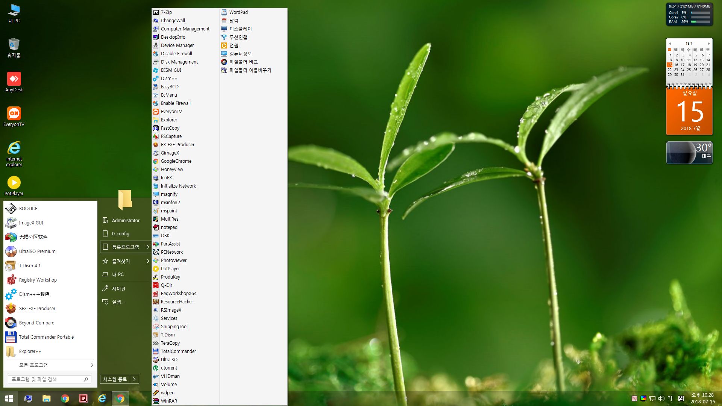The width and height of the screenshot is (722, 406).
Task: Launch UltraISO Premium from start menu
Action: point(50,251)
